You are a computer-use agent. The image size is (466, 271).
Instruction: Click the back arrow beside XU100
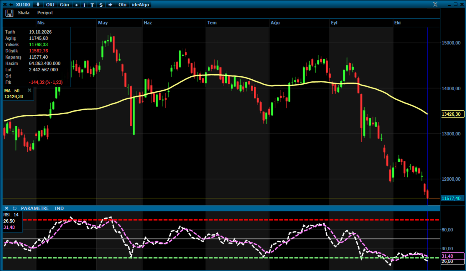point(11,5)
